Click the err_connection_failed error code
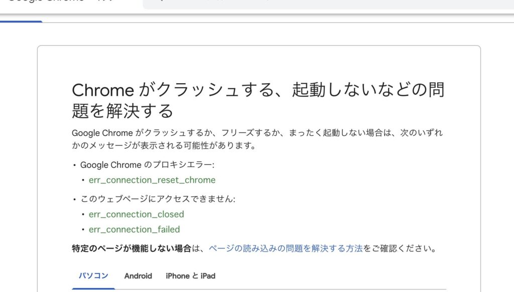 click(x=134, y=229)
